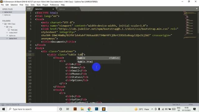Open the Tools menu
199x112 pixels.
pos(39,5)
